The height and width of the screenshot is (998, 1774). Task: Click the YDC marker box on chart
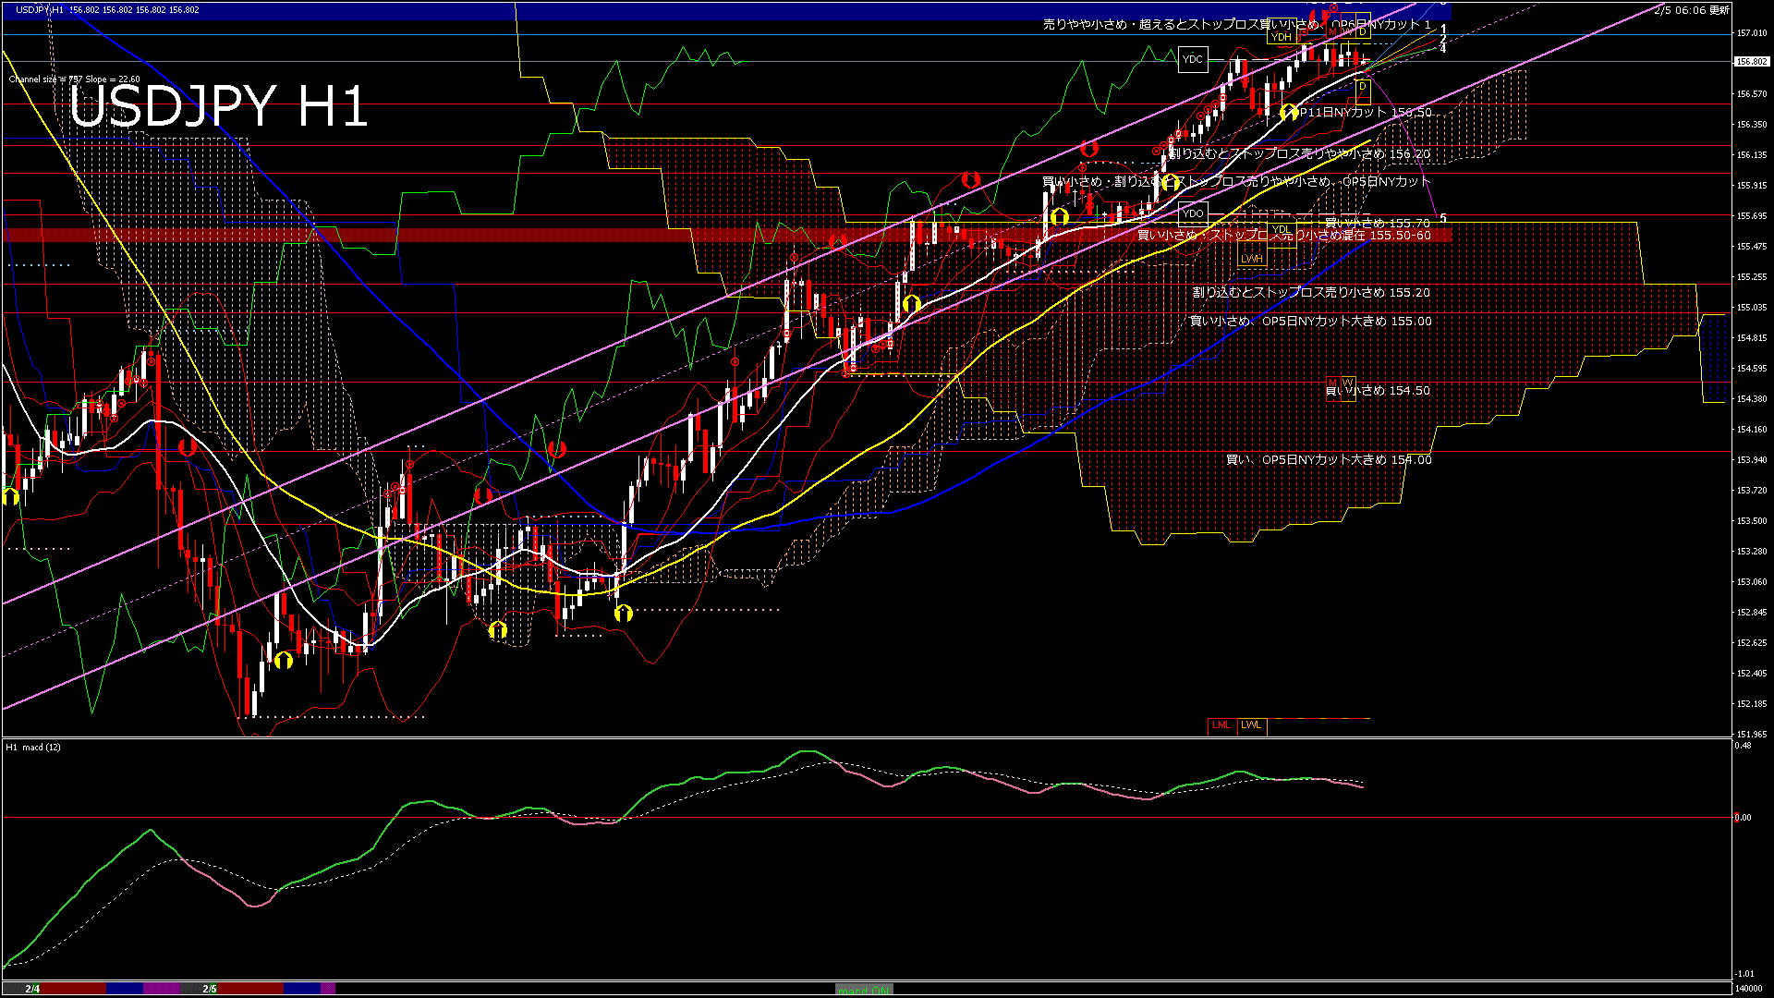point(1193,60)
